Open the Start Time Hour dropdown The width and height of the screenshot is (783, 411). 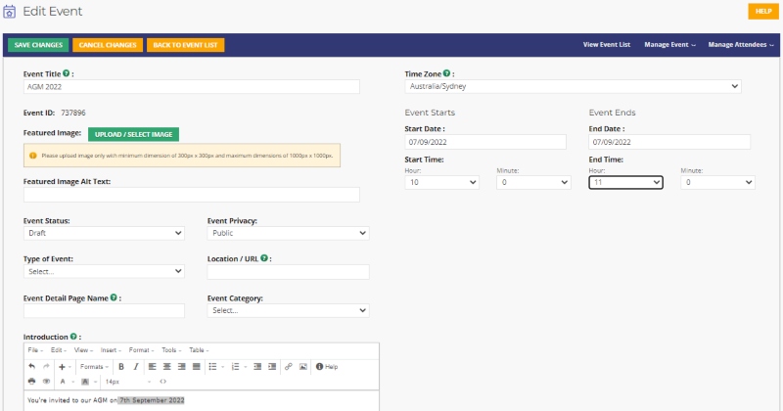[x=442, y=182]
